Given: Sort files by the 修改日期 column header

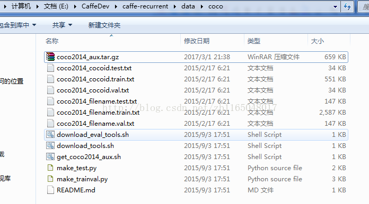Looking at the screenshot, I should [x=197, y=41].
